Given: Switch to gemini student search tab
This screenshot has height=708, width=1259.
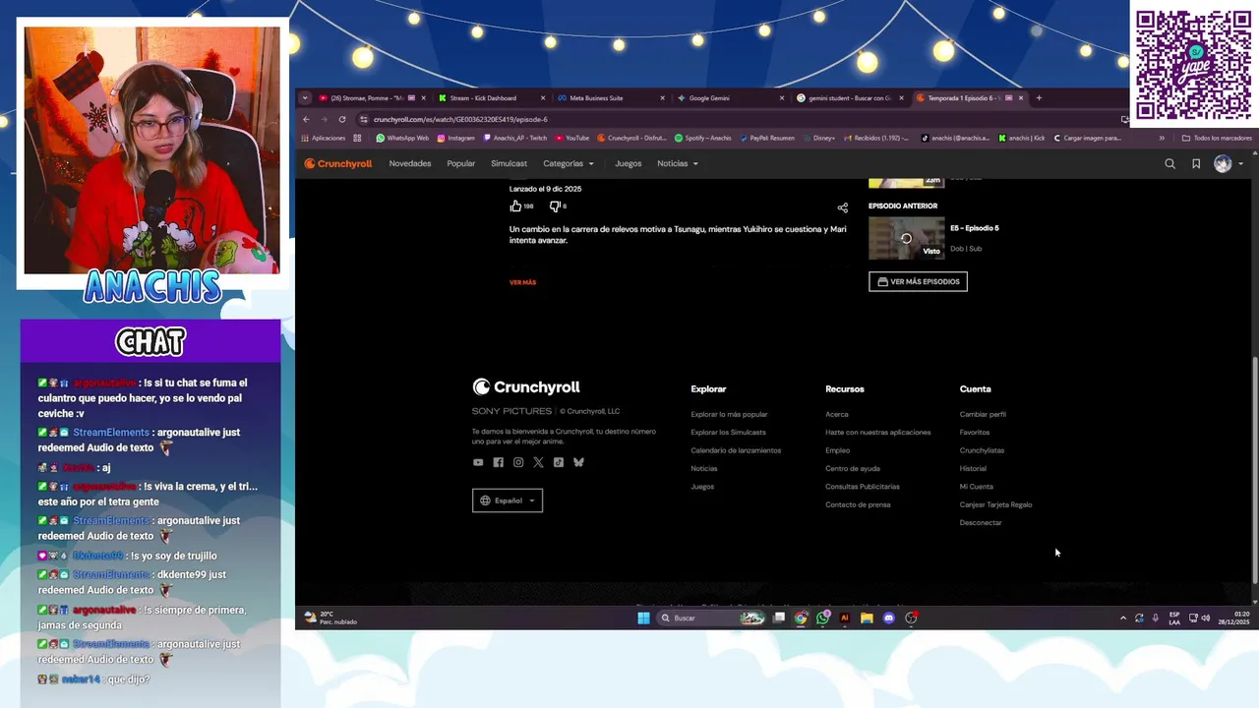Looking at the screenshot, I should [850, 97].
